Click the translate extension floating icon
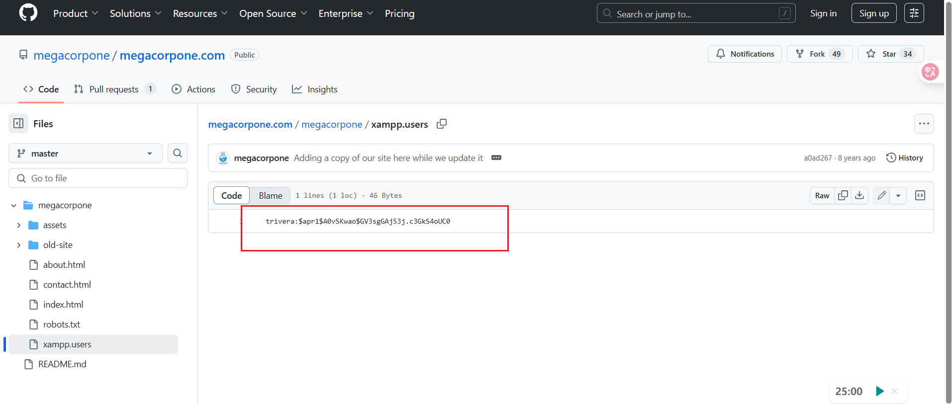This screenshot has height=404, width=952. (930, 72)
